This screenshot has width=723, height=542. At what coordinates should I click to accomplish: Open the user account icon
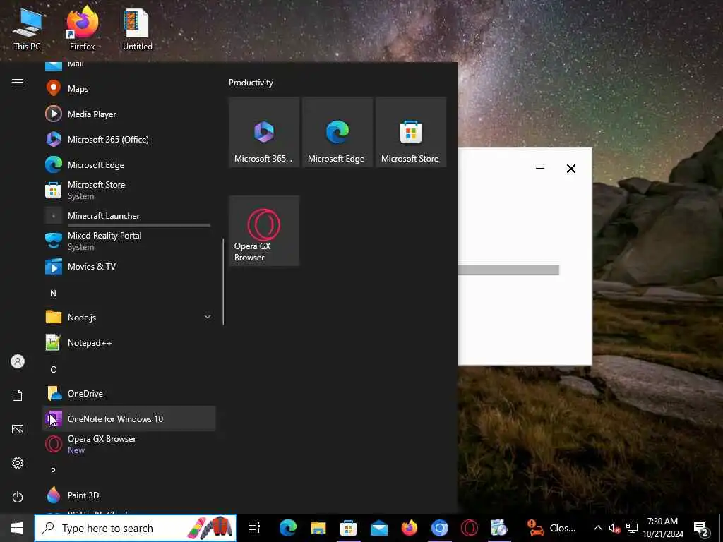click(x=18, y=361)
